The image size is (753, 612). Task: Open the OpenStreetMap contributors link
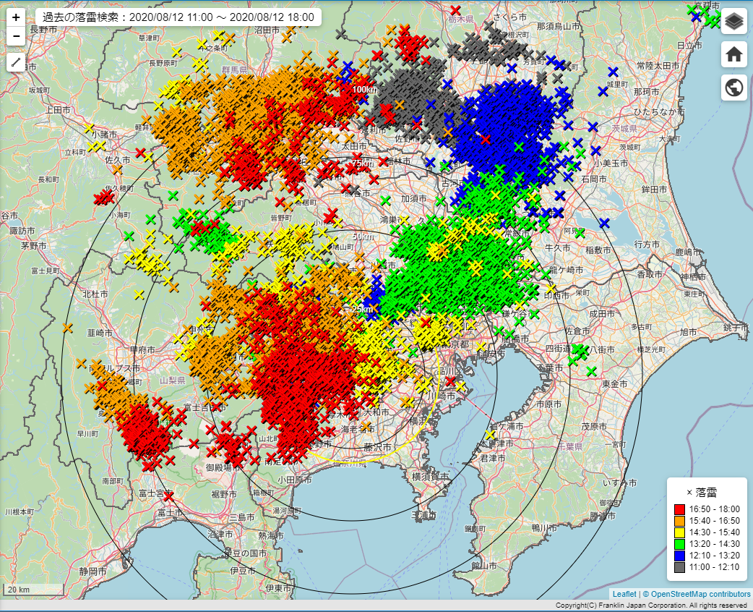pyautogui.click(x=701, y=594)
